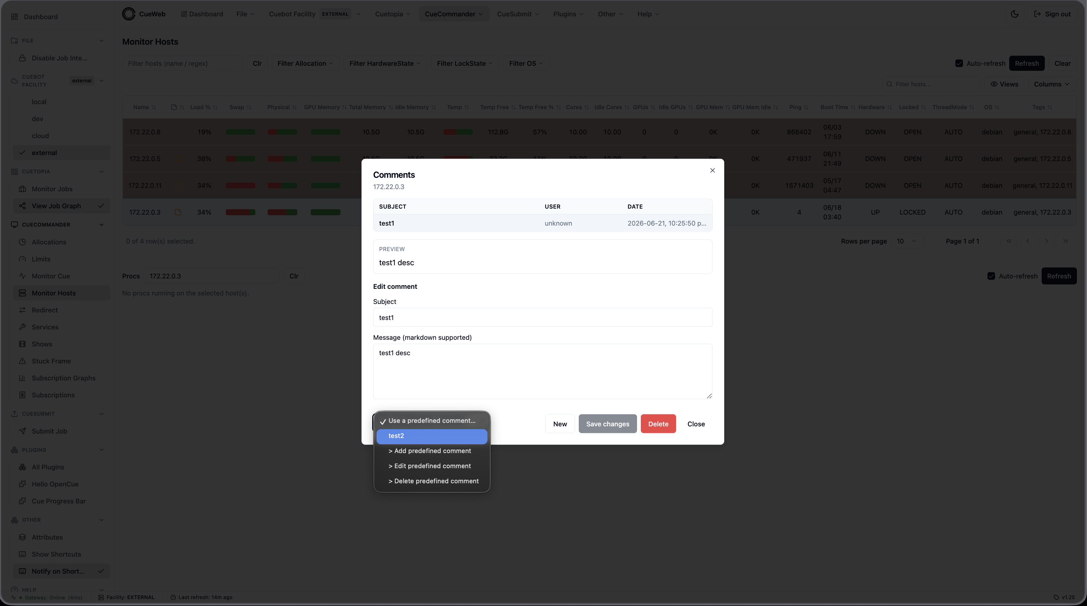The image size is (1087, 606).
Task: Open the Plugins top menu
Action: [568, 14]
